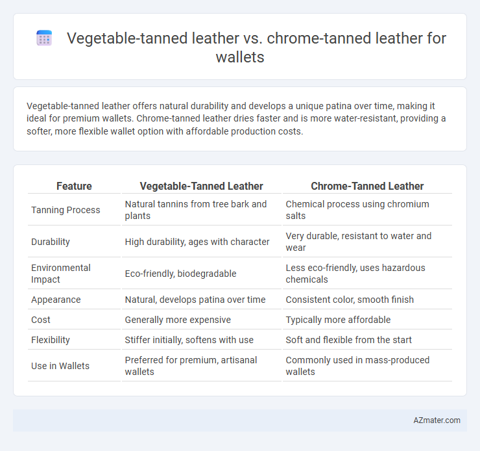The image size is (480, 451).
Task: Select the Tanning Process row label
Action: click(66, 210)
